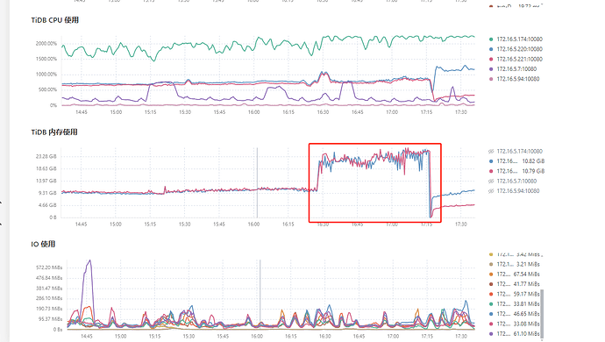Show hidden 172.16.5.174:10080 series in memory legend

pyautogui.click(x=516, y=151)
